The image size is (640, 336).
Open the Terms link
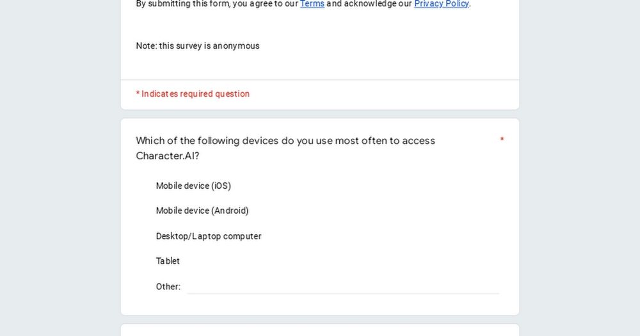tap(312, 4)
